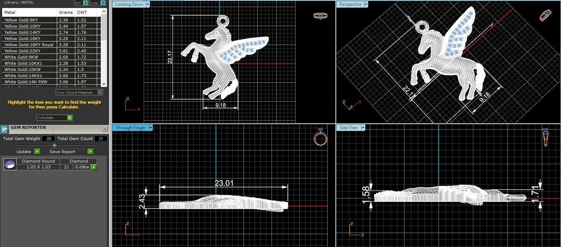Click the green arrow next to Save Report
The width and height of the screenshot is (561, 247).
click(x=91, y=151)
